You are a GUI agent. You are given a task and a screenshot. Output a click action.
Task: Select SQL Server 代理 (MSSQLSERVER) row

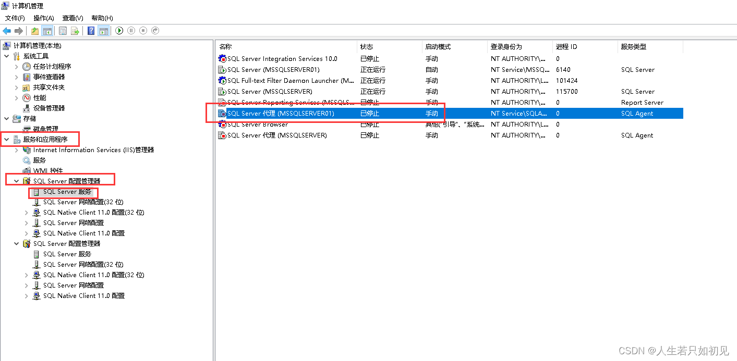coord(450,135)
